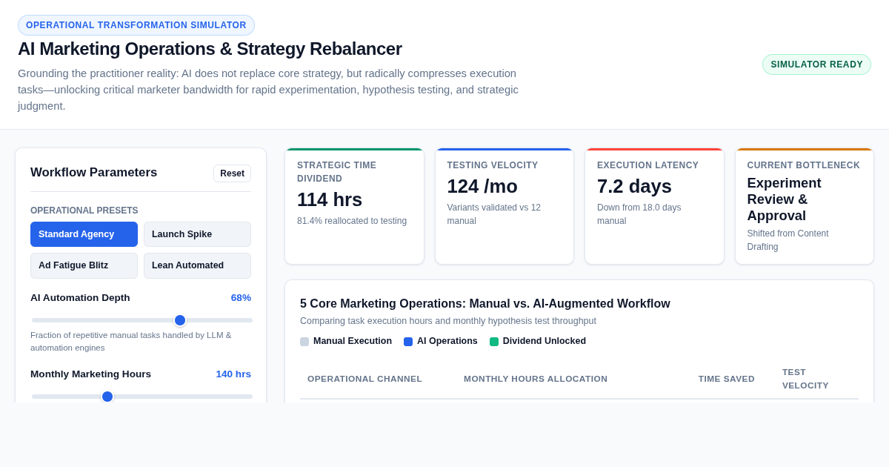The width and height of the screenshot is (889, 467).
Task: Click the AI Marketing Operations page title
Action: 210,49
